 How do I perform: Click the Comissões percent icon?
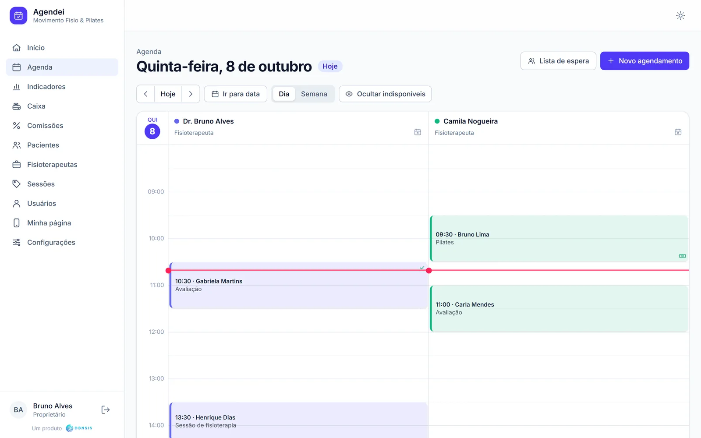[x=17, y=126]
